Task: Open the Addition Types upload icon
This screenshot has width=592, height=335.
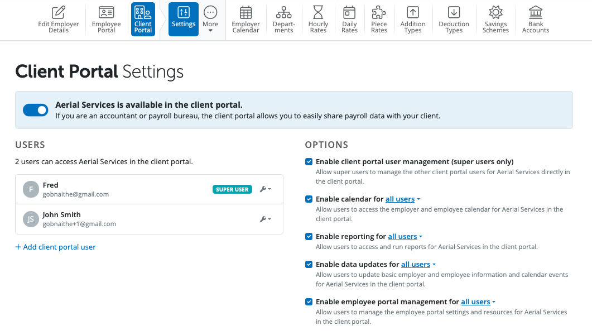Action: click(x=413, y=12)
